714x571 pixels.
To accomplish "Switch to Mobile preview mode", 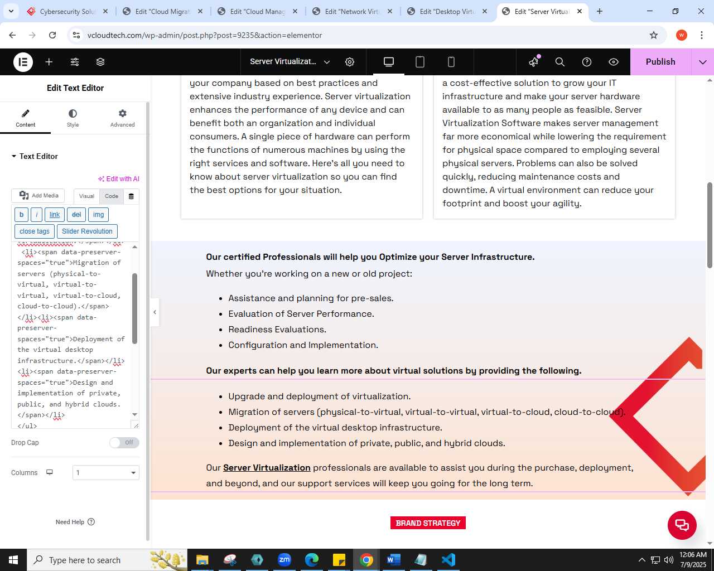I will click(x=451, y=62).
